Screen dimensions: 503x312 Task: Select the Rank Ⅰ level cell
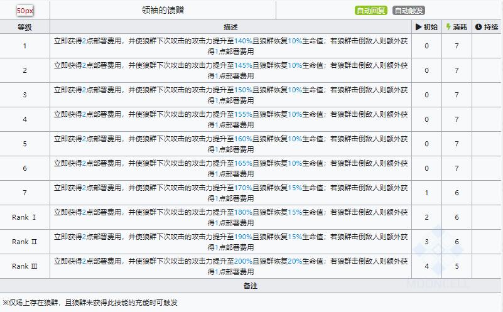pyautogui.click(x=24, y=217)
